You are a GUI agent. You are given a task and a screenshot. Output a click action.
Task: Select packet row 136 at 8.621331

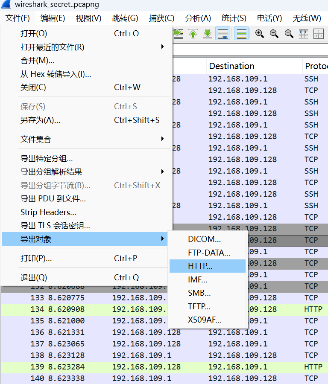(x=164, y=332)
